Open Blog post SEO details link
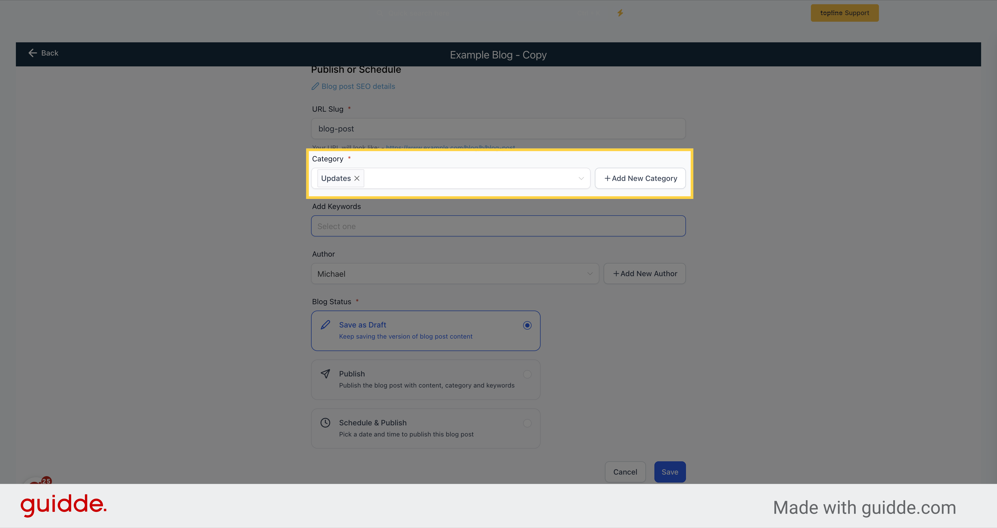This screenshot has width=997, height=528. pyautogui.click(x=358, y=86)
